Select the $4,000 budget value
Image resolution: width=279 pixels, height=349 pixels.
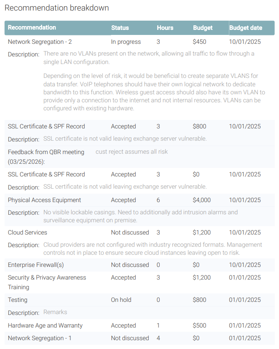pyautogui.click(x=201, y=200)
